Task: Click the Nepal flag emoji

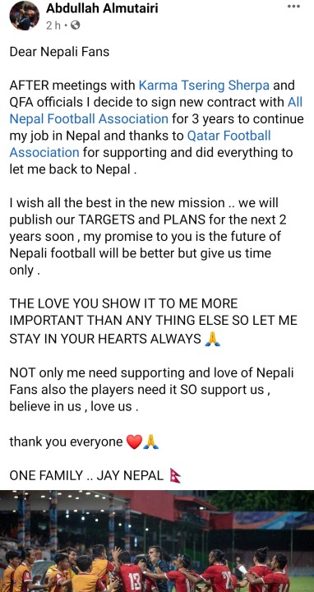Action: tap(175, 475)
